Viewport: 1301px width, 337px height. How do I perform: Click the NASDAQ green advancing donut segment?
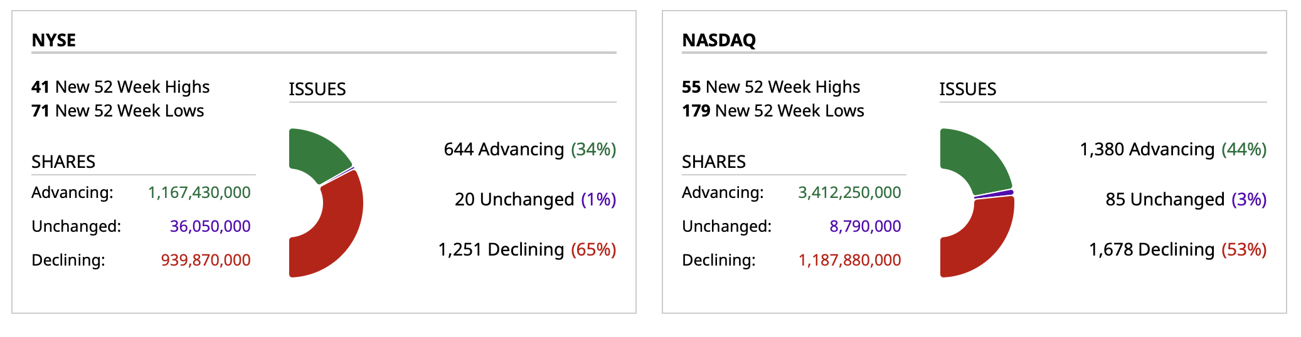[972, 160]
